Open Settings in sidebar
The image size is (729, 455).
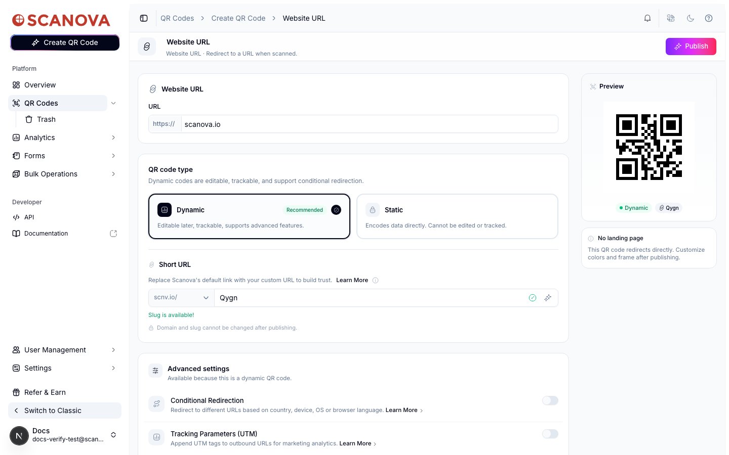pos(59,368)
